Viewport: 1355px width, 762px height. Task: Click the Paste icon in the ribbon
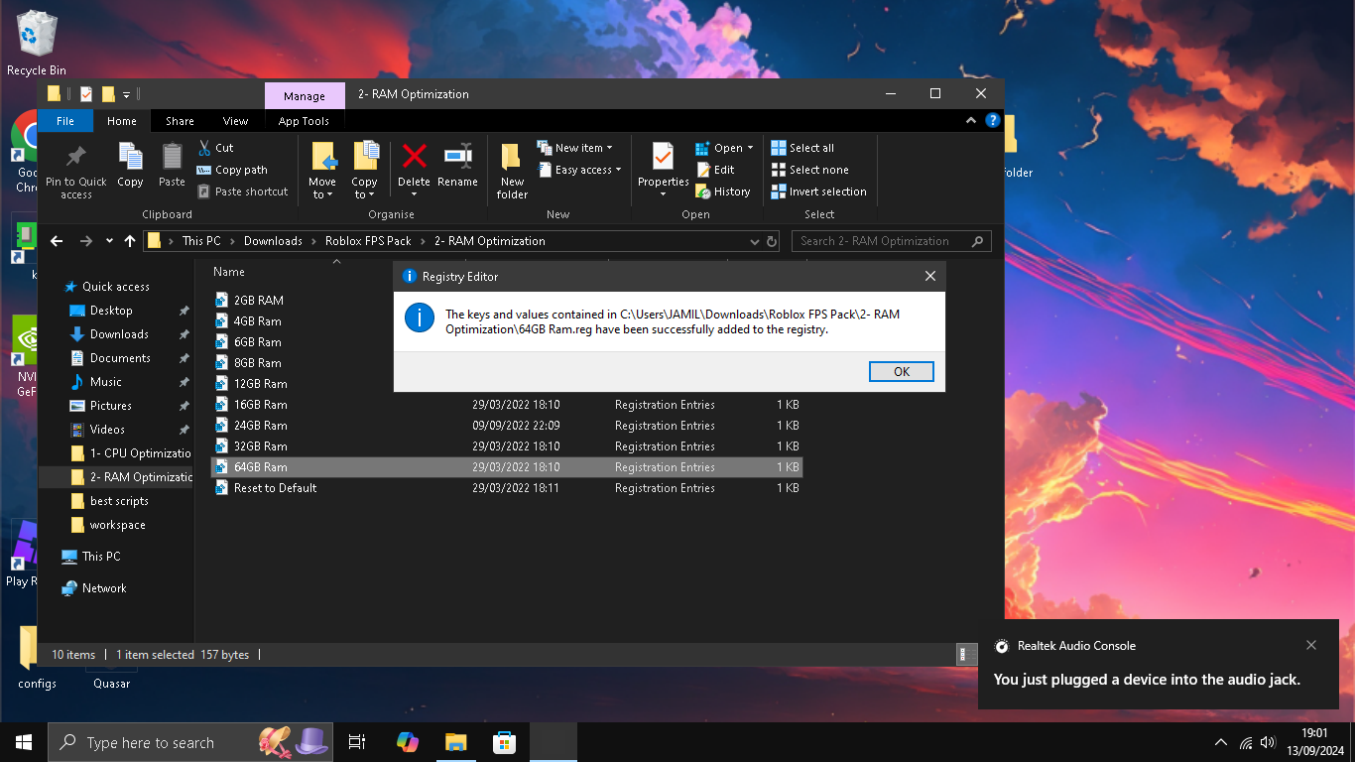172,156
